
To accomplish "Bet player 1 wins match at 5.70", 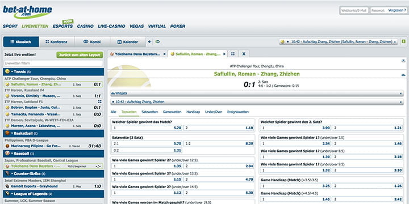I will point(147,128).
